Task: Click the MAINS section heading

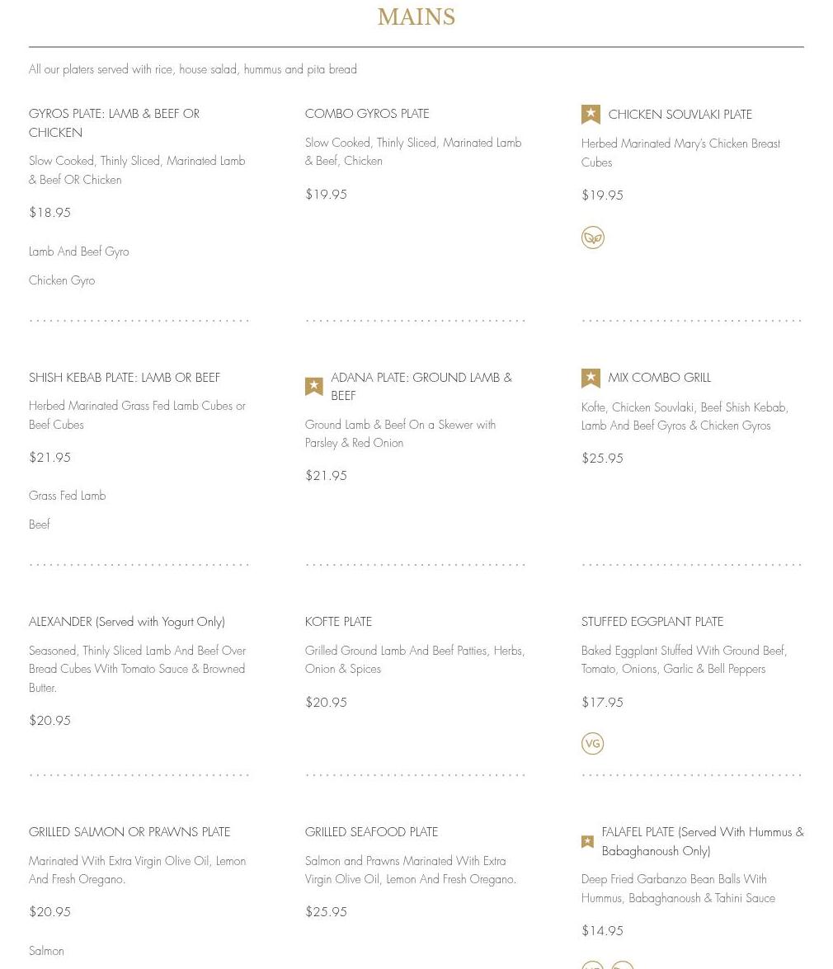Action: click(416, 17)
